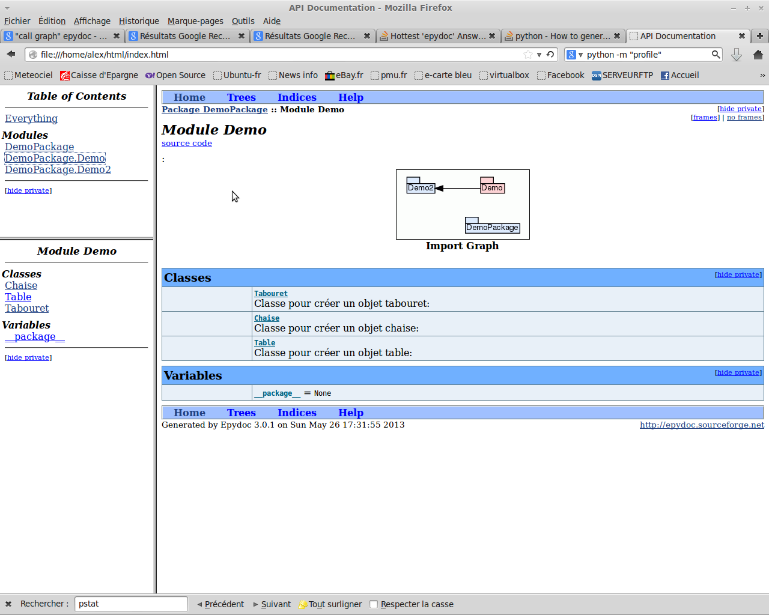Bookmark this page with star icon
The height and width of the screenshot is (615, 769).
click(528, 55)
